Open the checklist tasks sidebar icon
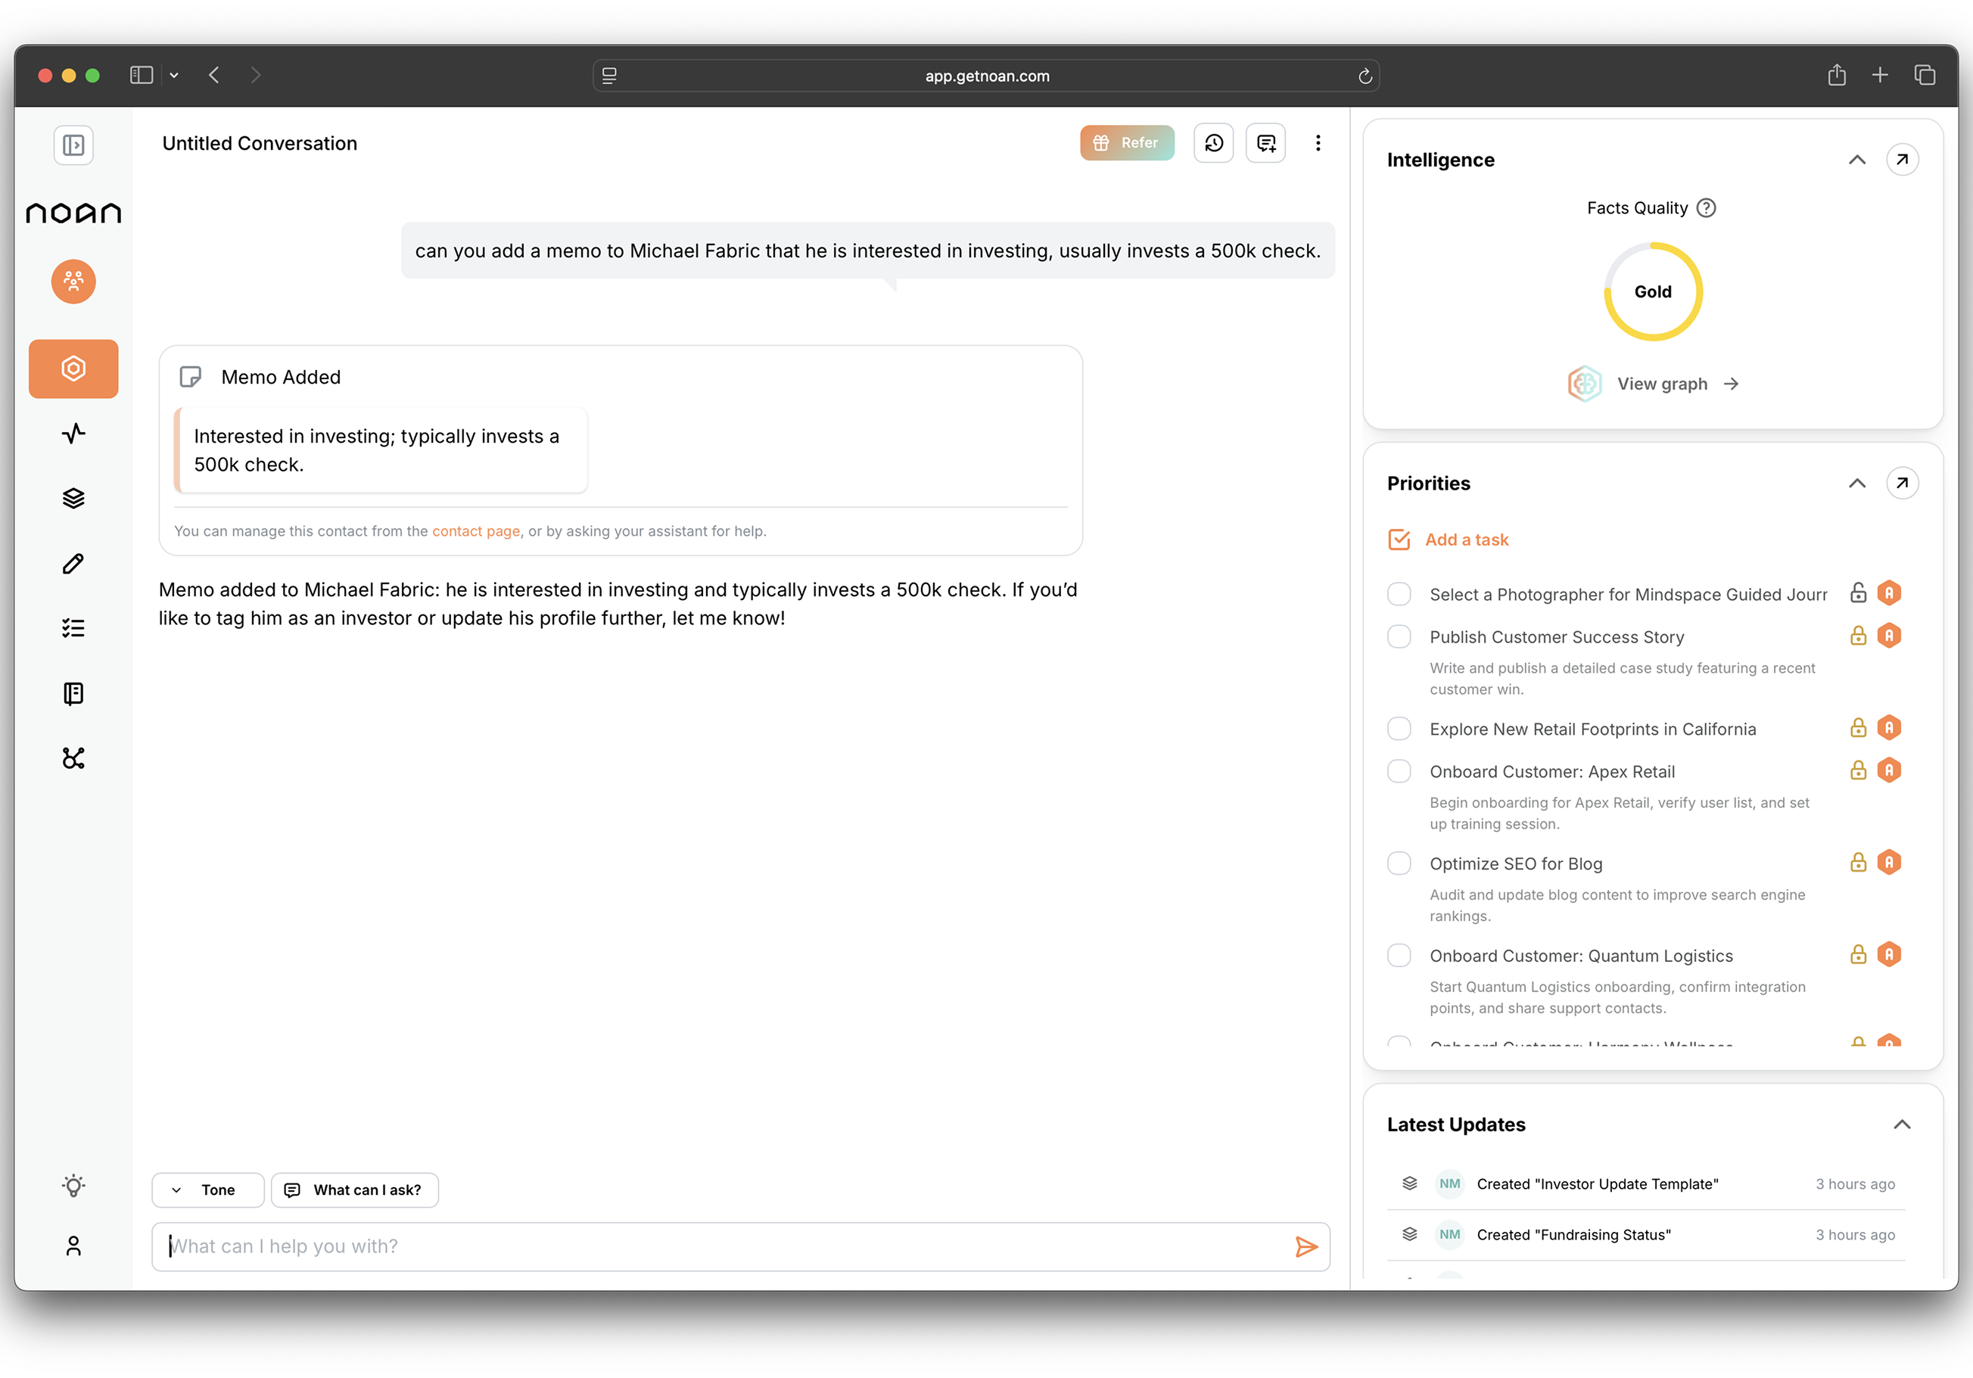This screenshot has height=1378, width=1973. pyautogui.click(x=74, y=628)
